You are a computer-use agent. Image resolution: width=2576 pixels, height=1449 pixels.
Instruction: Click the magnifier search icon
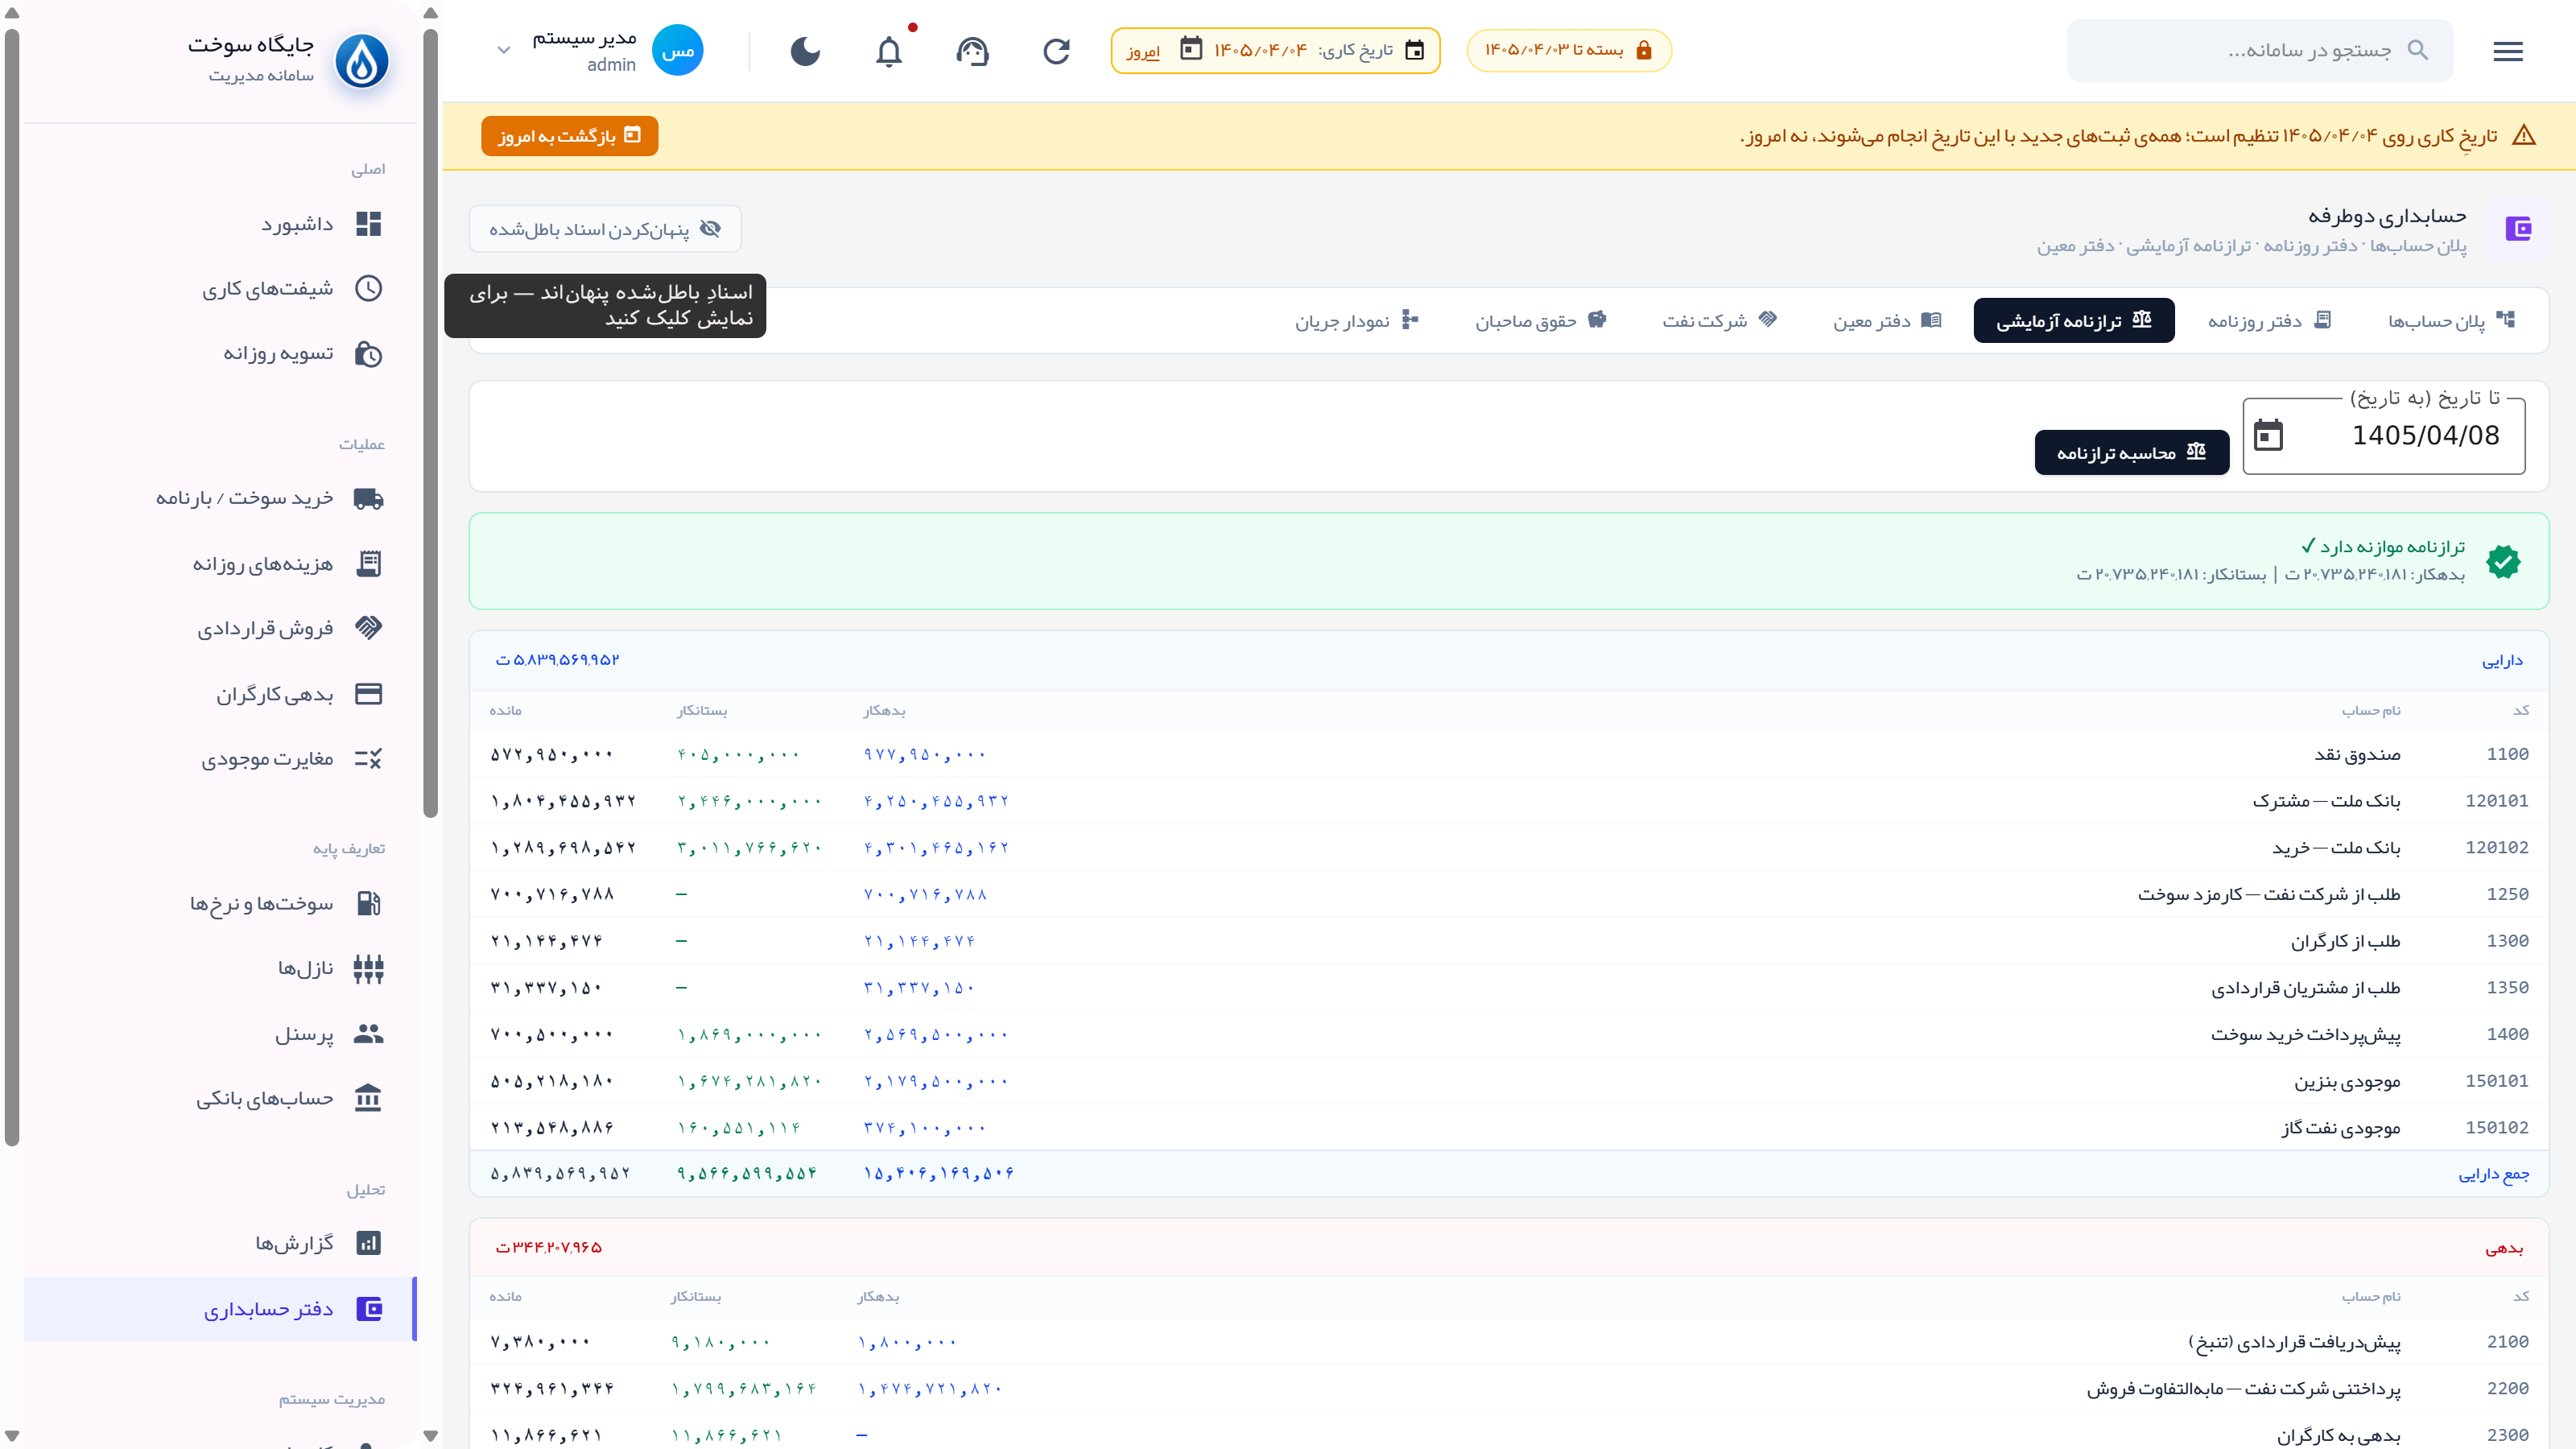pyautogui.click(x=2417, y=50)
